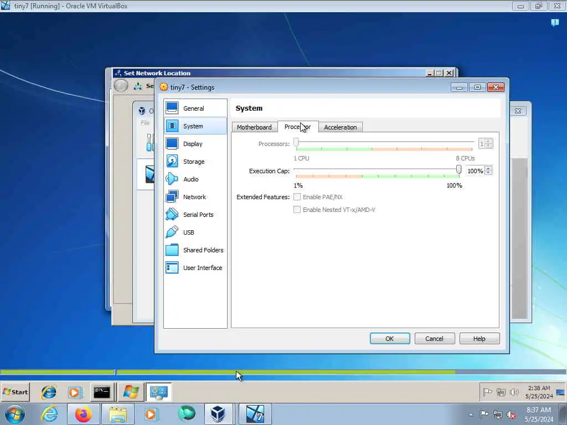
Task: Click the Execution Cap percentage field
Action: pyautogui.click(x=475, y=171)
